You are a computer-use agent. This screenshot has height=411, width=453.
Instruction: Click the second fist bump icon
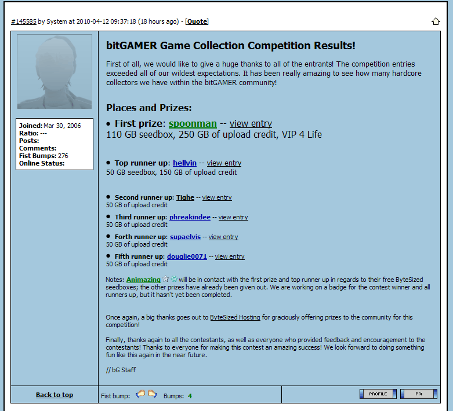point(152,394)
